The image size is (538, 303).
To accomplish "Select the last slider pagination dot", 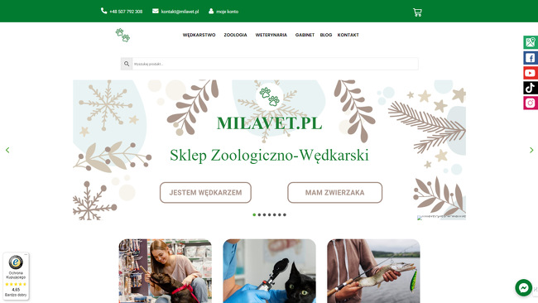I will click(285, 214).
